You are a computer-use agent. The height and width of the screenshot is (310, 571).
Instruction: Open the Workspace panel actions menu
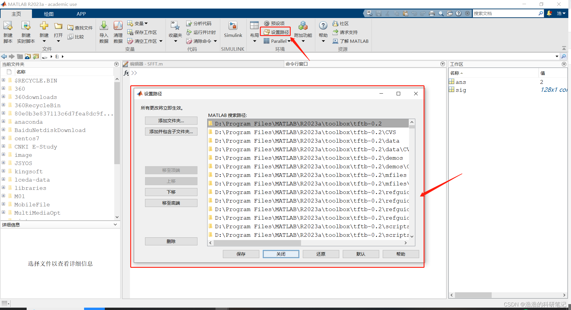tap(564, 64)
